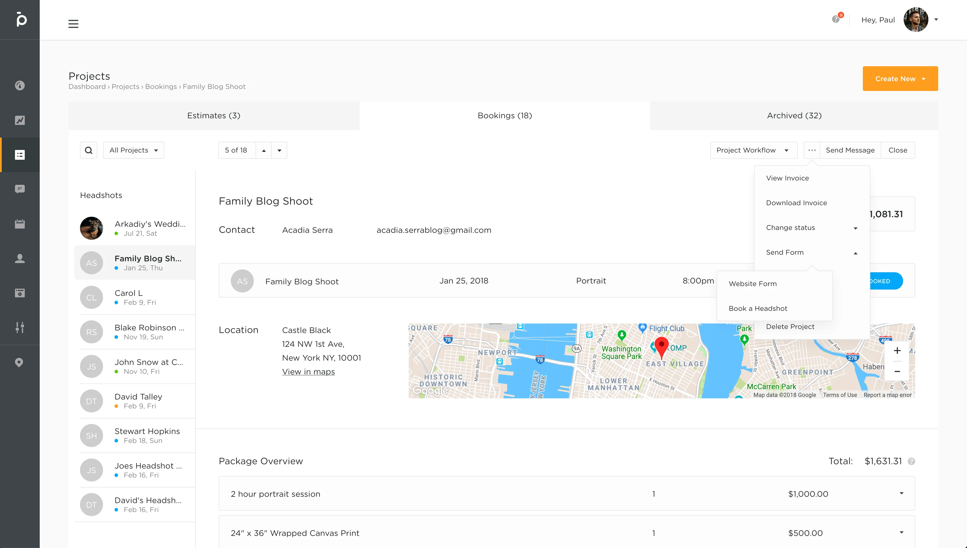Open the analytics chart sidebar icon
This screenshot has width=967, height=548.
pos(20,120)
